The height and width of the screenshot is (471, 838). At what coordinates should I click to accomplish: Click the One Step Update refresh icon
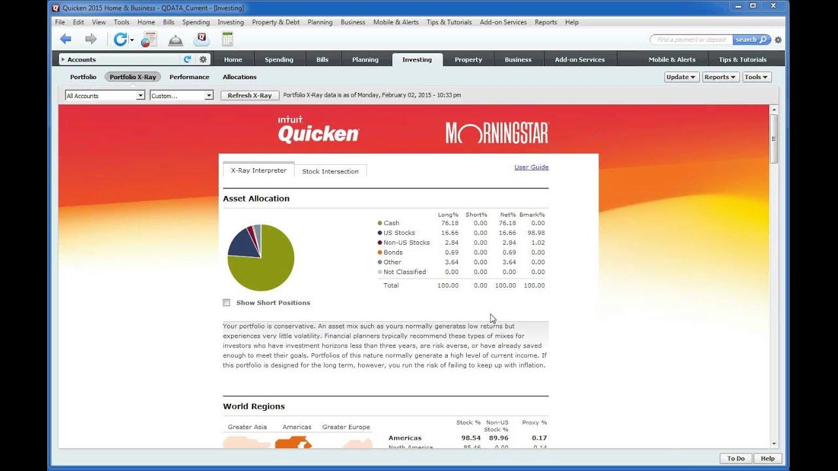point(120,39)
